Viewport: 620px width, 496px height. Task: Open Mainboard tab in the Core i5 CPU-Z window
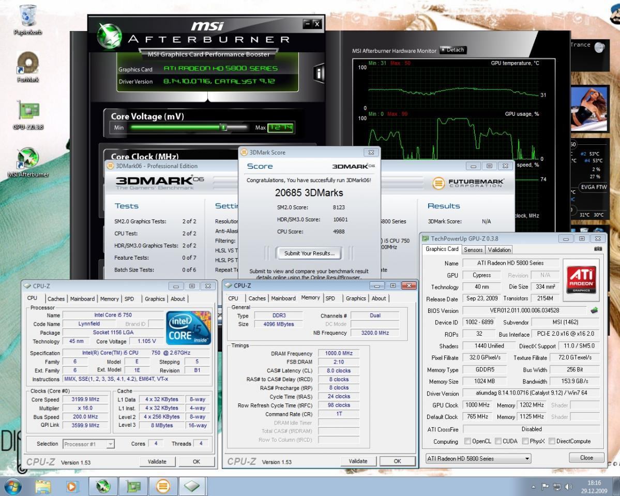[x=82, y=298]
